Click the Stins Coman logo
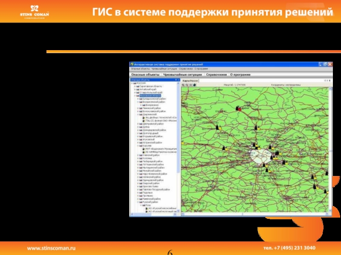The height and width of the screenshot is (255, 341). coord(35,12)
